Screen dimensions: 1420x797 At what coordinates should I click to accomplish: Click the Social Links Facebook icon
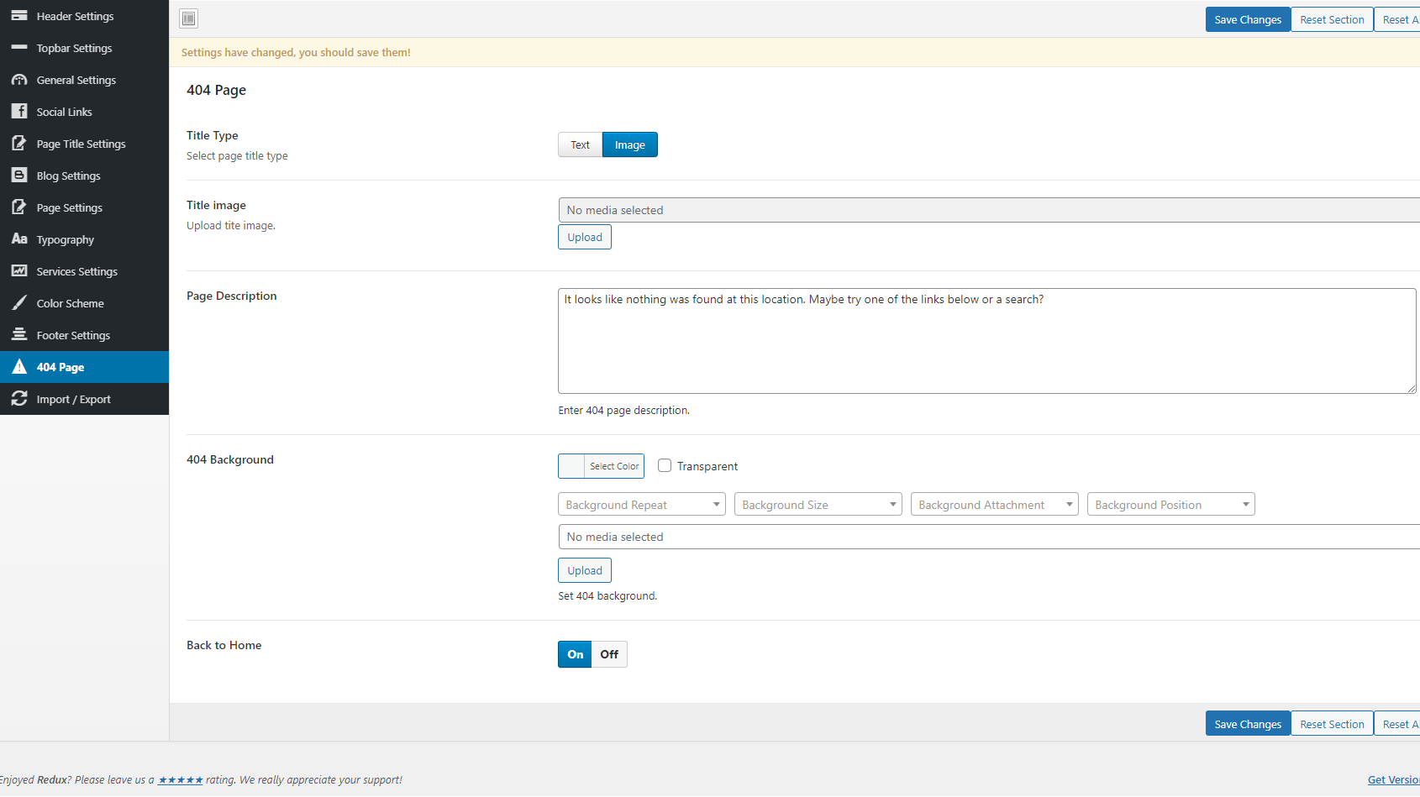(x=19, y=112)
